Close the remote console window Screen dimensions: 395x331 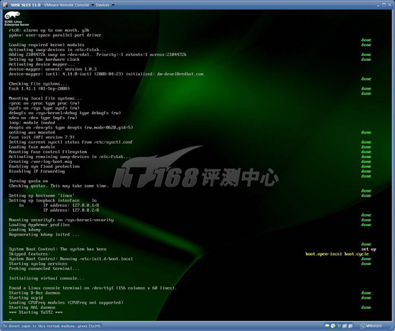tap(390, 4)
